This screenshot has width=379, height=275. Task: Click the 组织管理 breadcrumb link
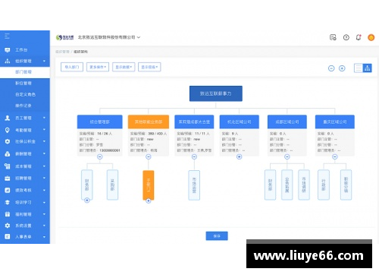pyautogui.click(x=62, y=52)
